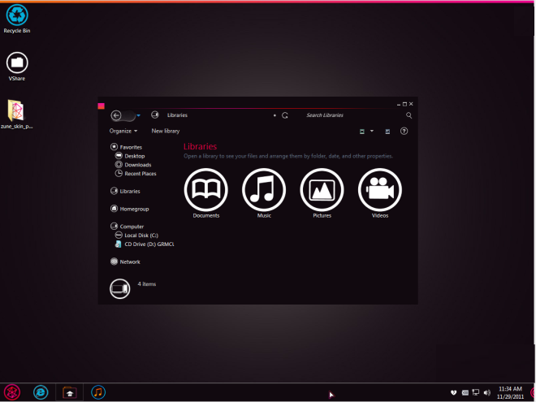Launch the media player taskbar icon
This screenshot has height=402, width=536.
(x=98, y=392)
